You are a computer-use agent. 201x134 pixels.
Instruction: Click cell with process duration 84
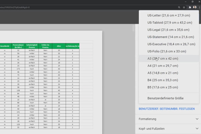[x=18, y=93]
